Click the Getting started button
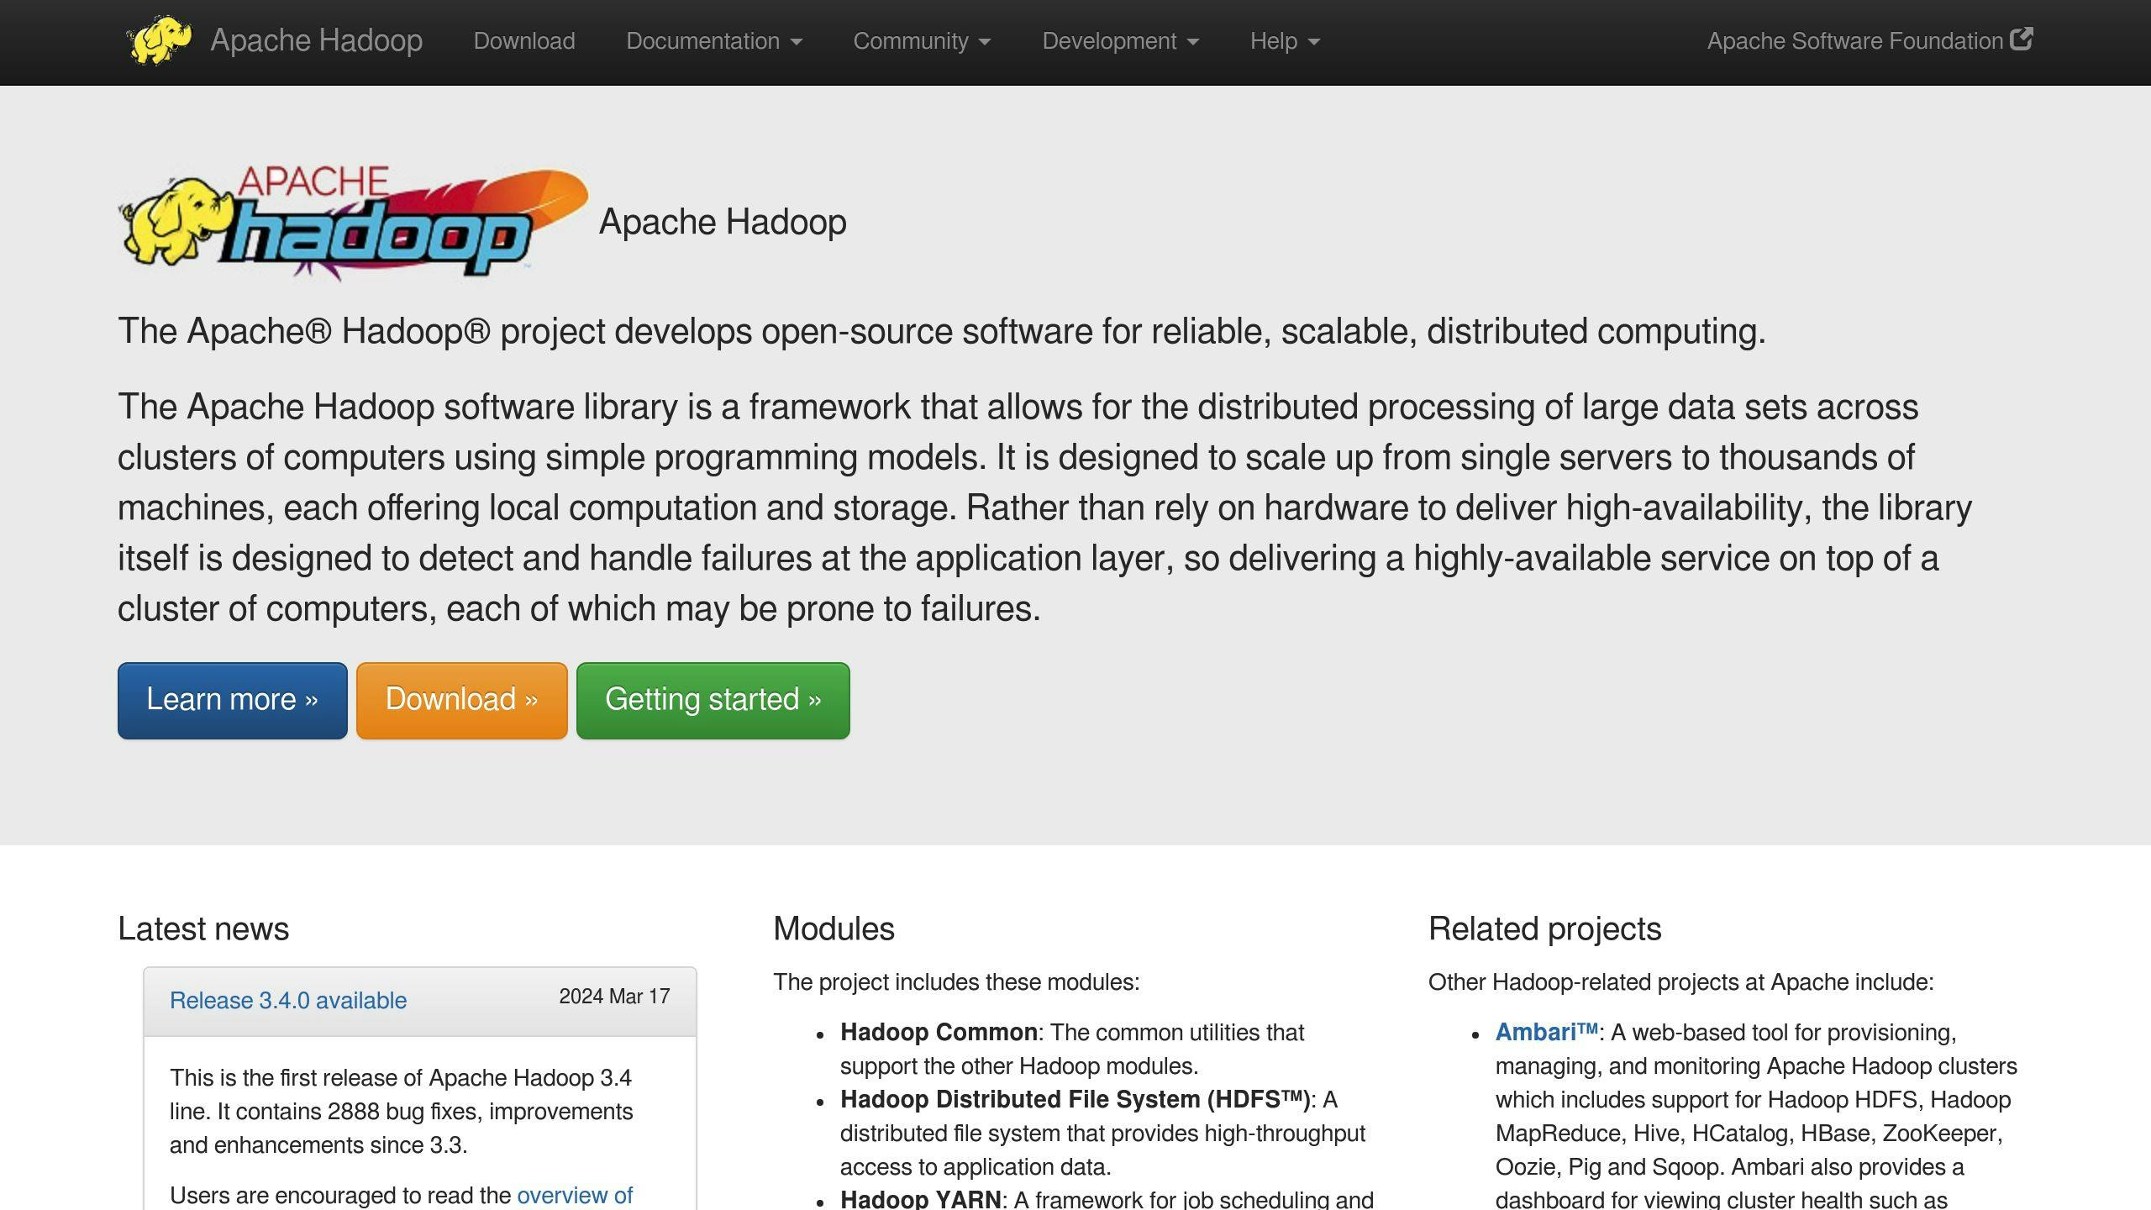This screenshot has height=1210, width=2151. click(x=713, y=700)
